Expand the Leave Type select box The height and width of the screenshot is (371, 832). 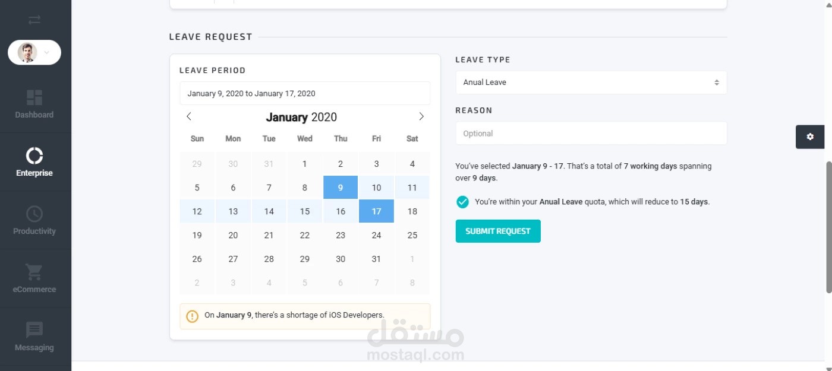pos(591,83)
